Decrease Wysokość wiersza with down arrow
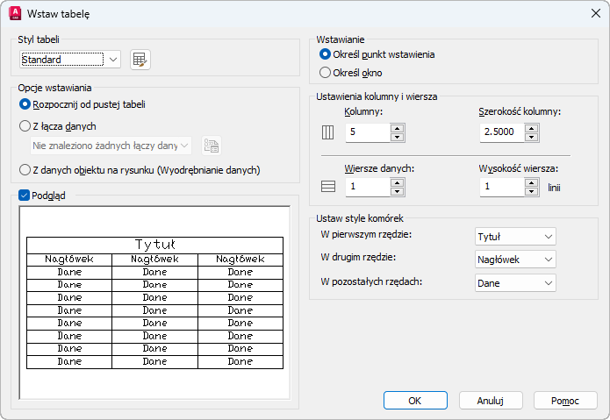 531,191
